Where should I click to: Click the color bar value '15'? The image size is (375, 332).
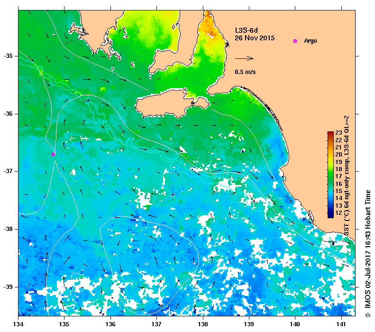(338, 191)
